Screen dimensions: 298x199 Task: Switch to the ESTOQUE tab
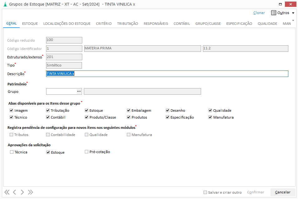click(x=30, y=24)
